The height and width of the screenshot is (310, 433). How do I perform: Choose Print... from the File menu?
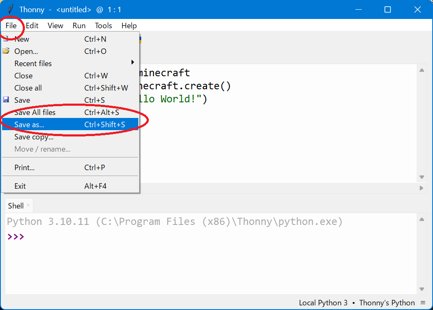click(70, 167)
